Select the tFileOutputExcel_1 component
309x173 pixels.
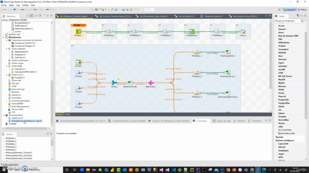tap(228, 73)
